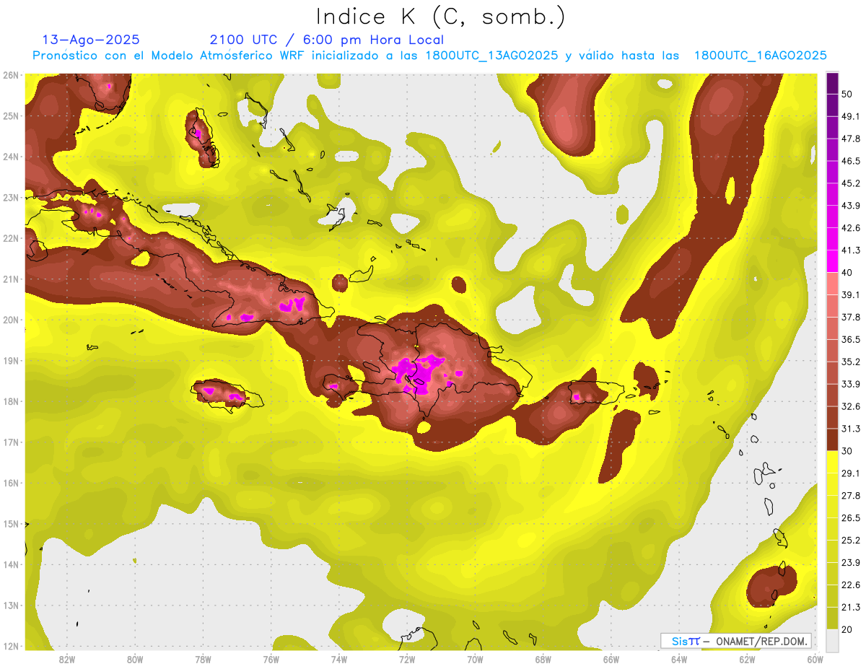The image size is (866, 669).
Task: Click the colorbar value "33.9"
Action: [850, 384]
